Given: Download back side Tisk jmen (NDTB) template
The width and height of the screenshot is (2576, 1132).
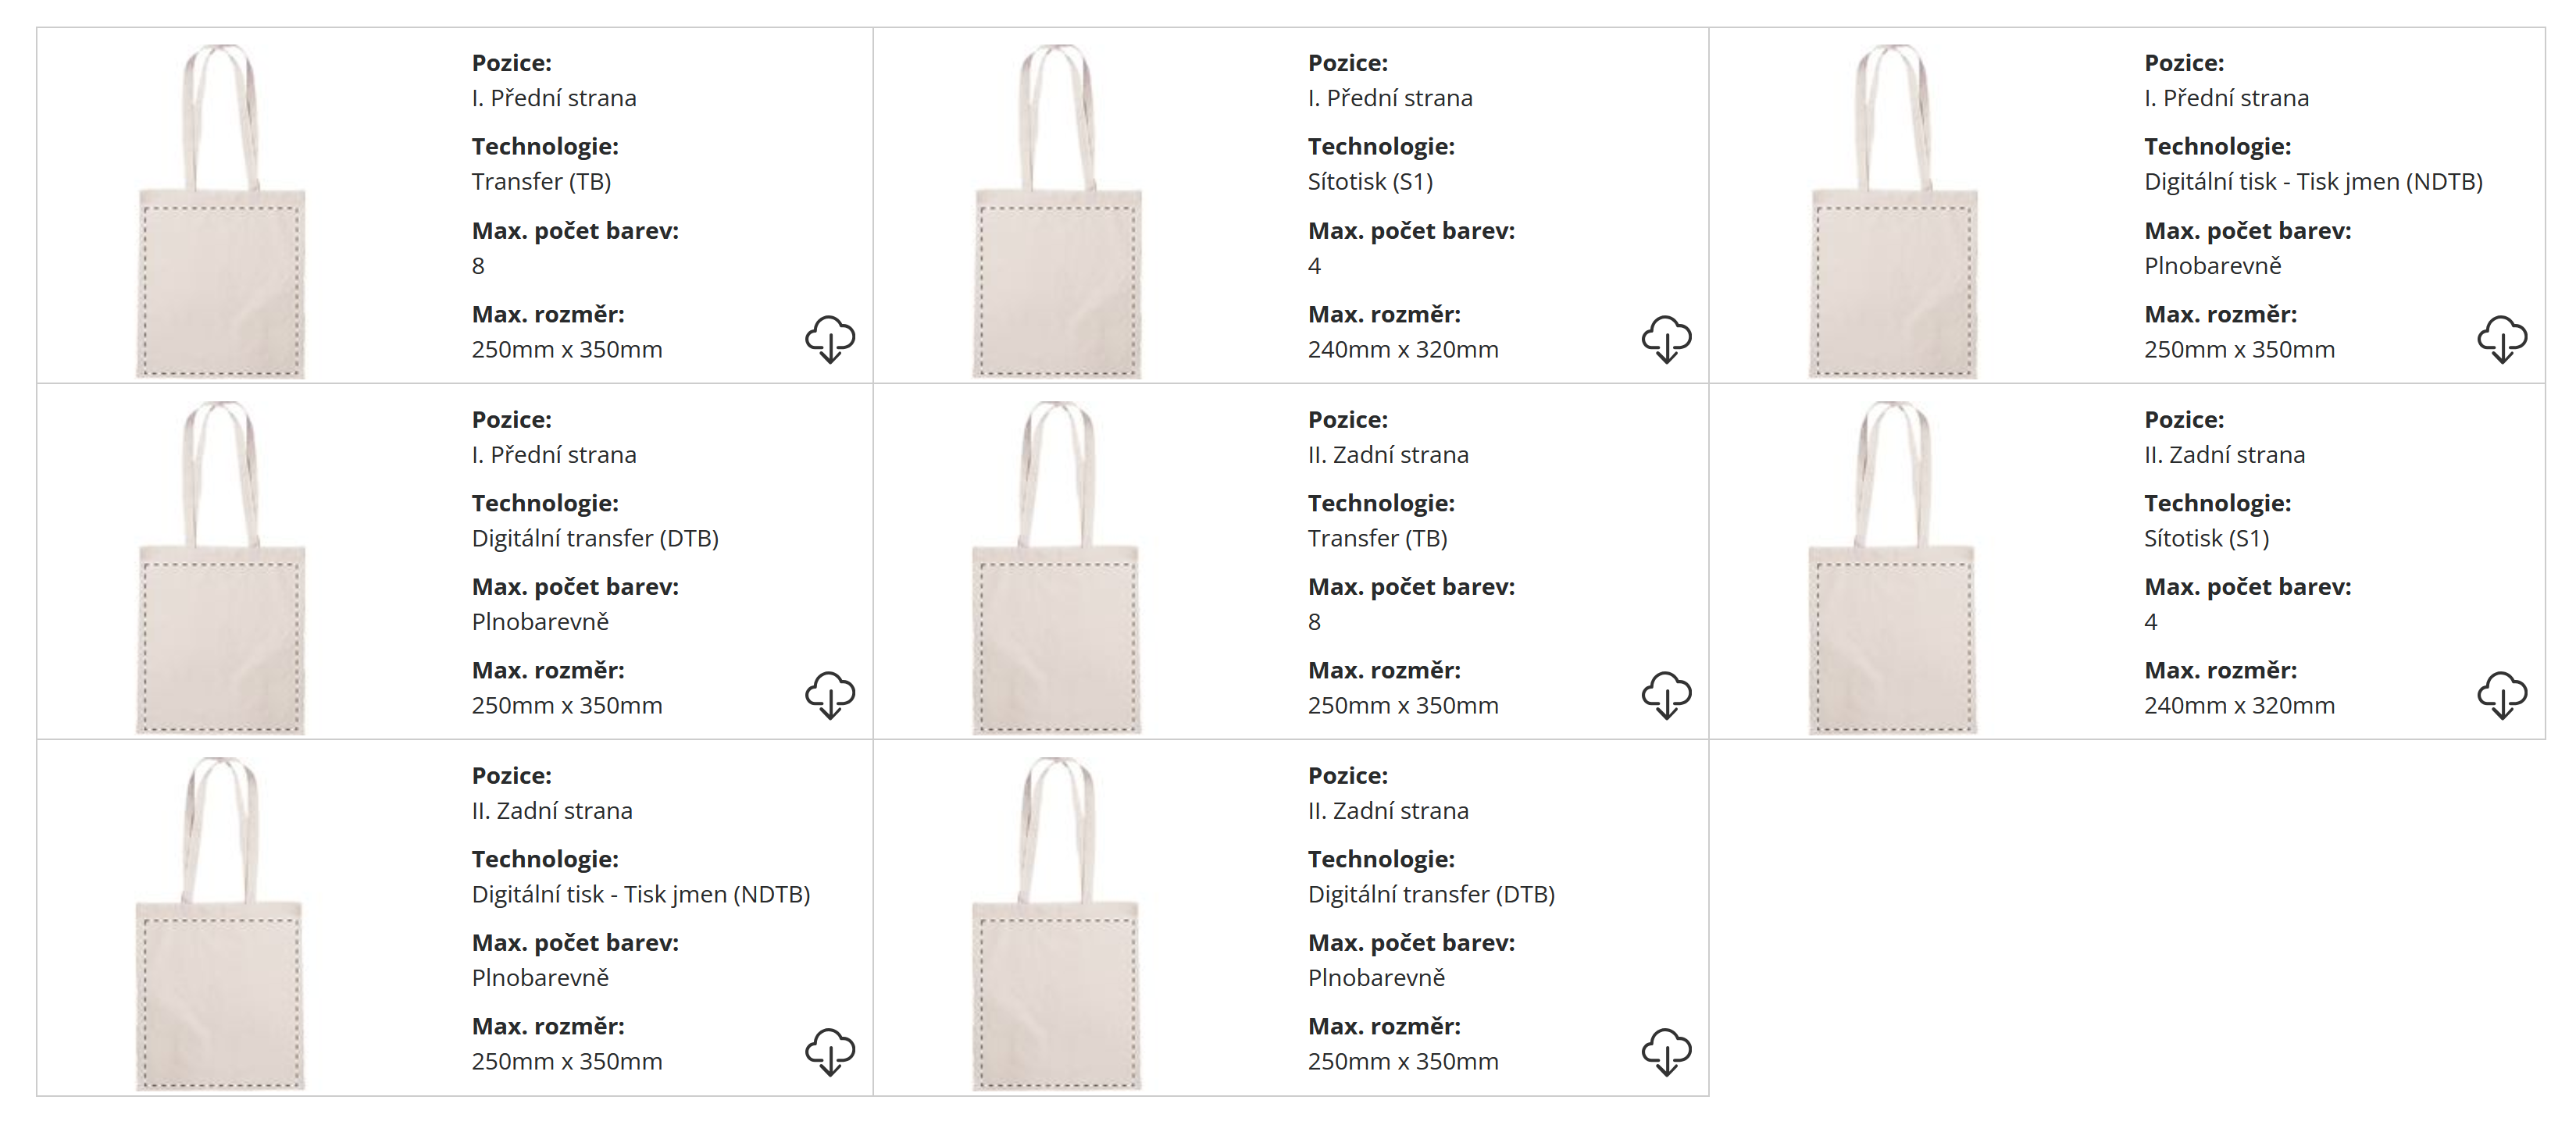Looking at the screenshot, I should 830,1052.
